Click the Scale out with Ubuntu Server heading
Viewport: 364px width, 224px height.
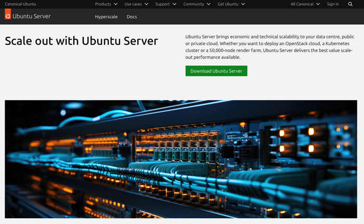(x=81, y=41)
